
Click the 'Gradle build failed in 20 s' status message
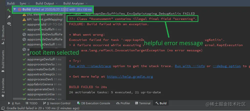43,108
